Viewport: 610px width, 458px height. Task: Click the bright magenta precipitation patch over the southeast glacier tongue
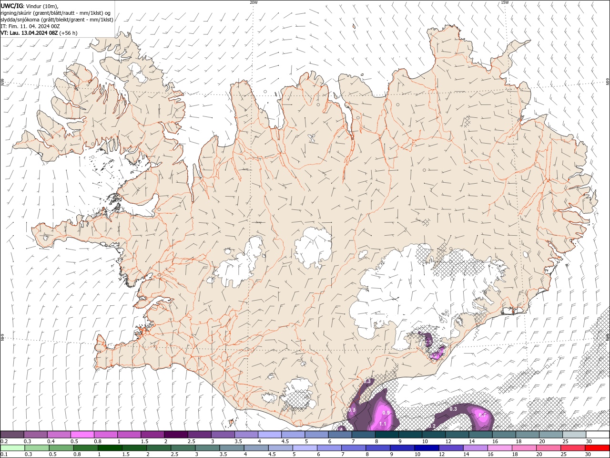tap(437, 354)
